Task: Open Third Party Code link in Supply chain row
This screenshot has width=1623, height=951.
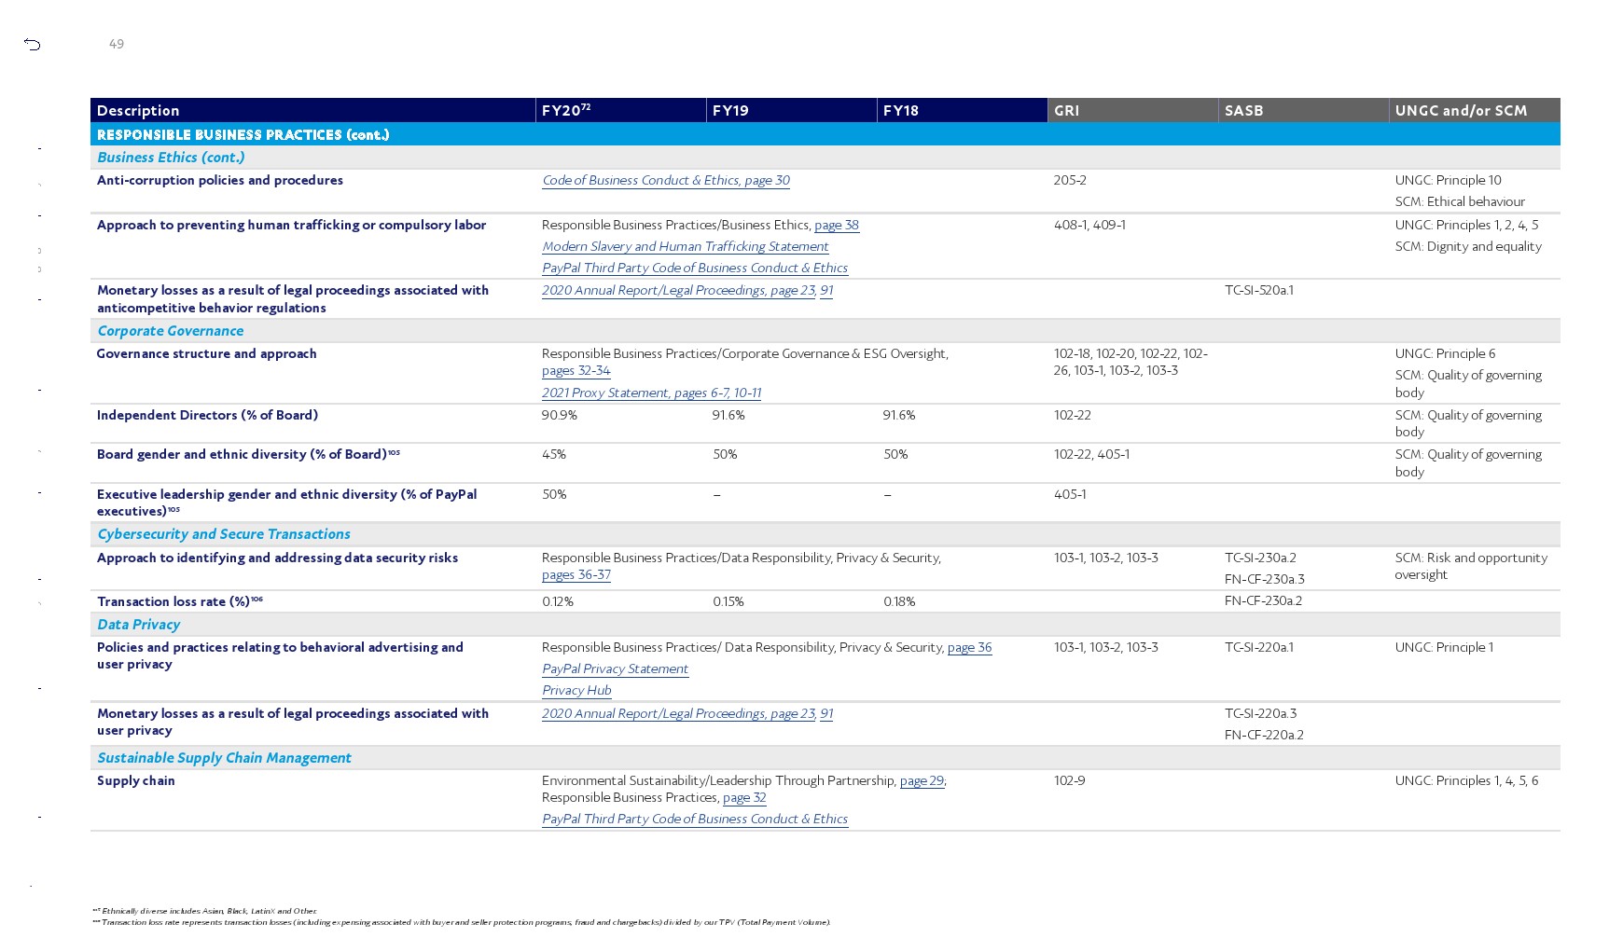Action: point(694,820)
